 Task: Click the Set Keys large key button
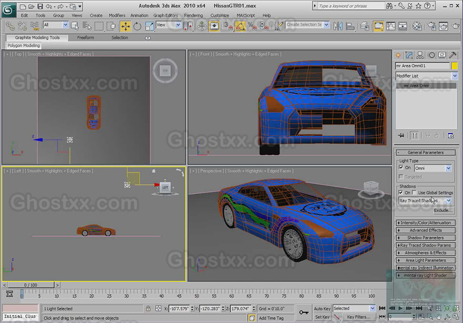pos(304,312)
